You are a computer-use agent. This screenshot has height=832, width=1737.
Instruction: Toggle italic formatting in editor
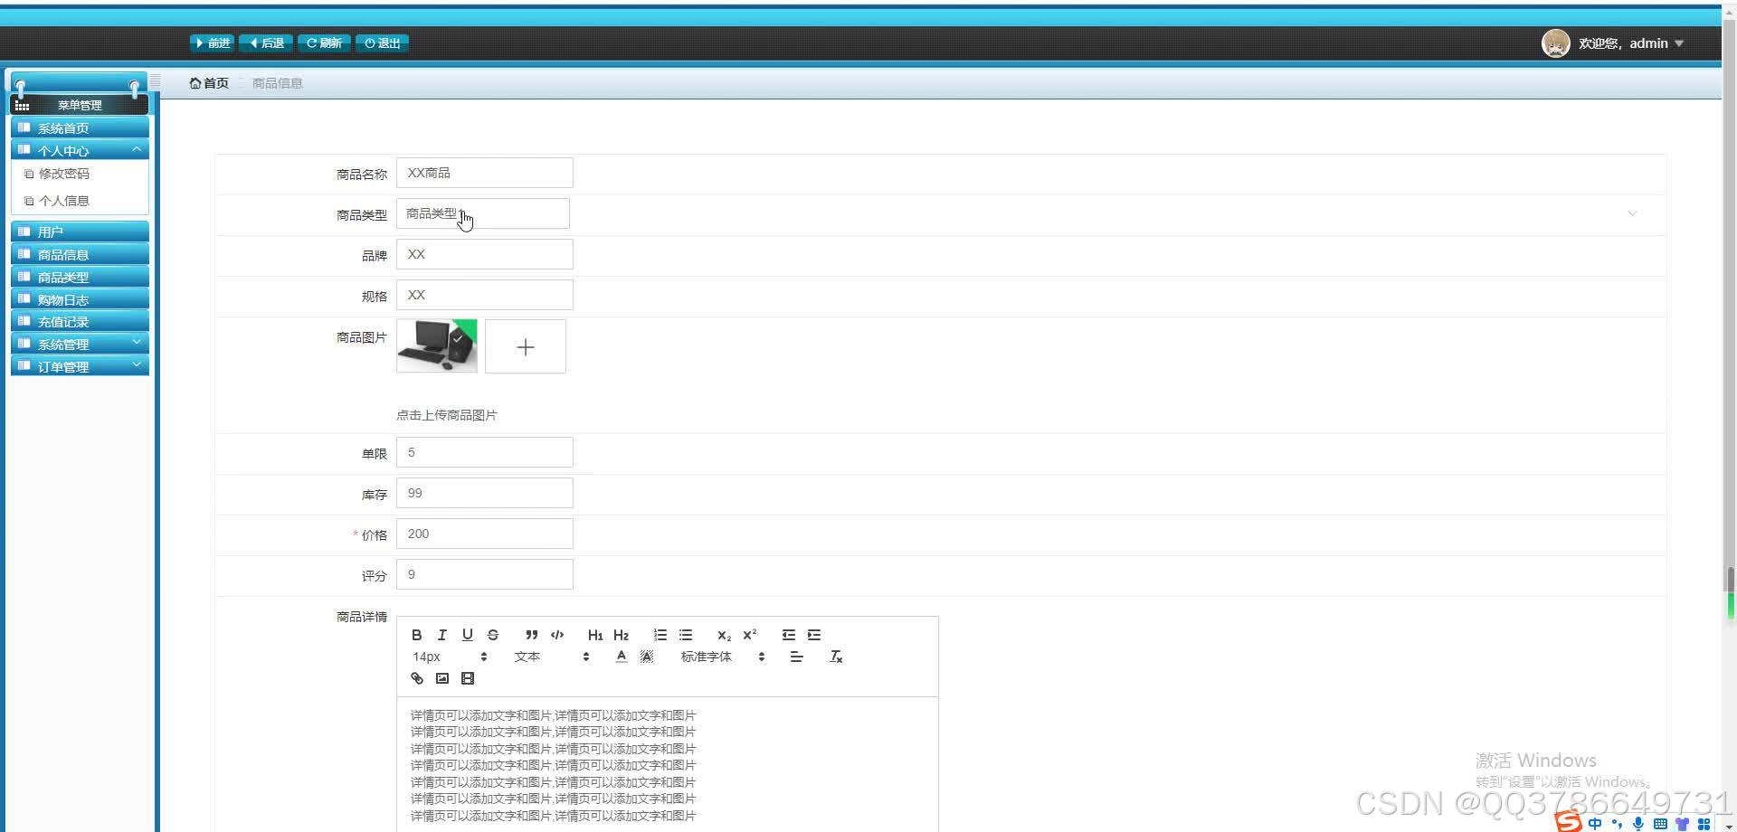(x=441, y=635)
